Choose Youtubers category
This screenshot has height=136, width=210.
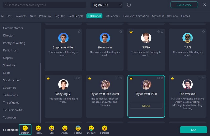(10, 118)
